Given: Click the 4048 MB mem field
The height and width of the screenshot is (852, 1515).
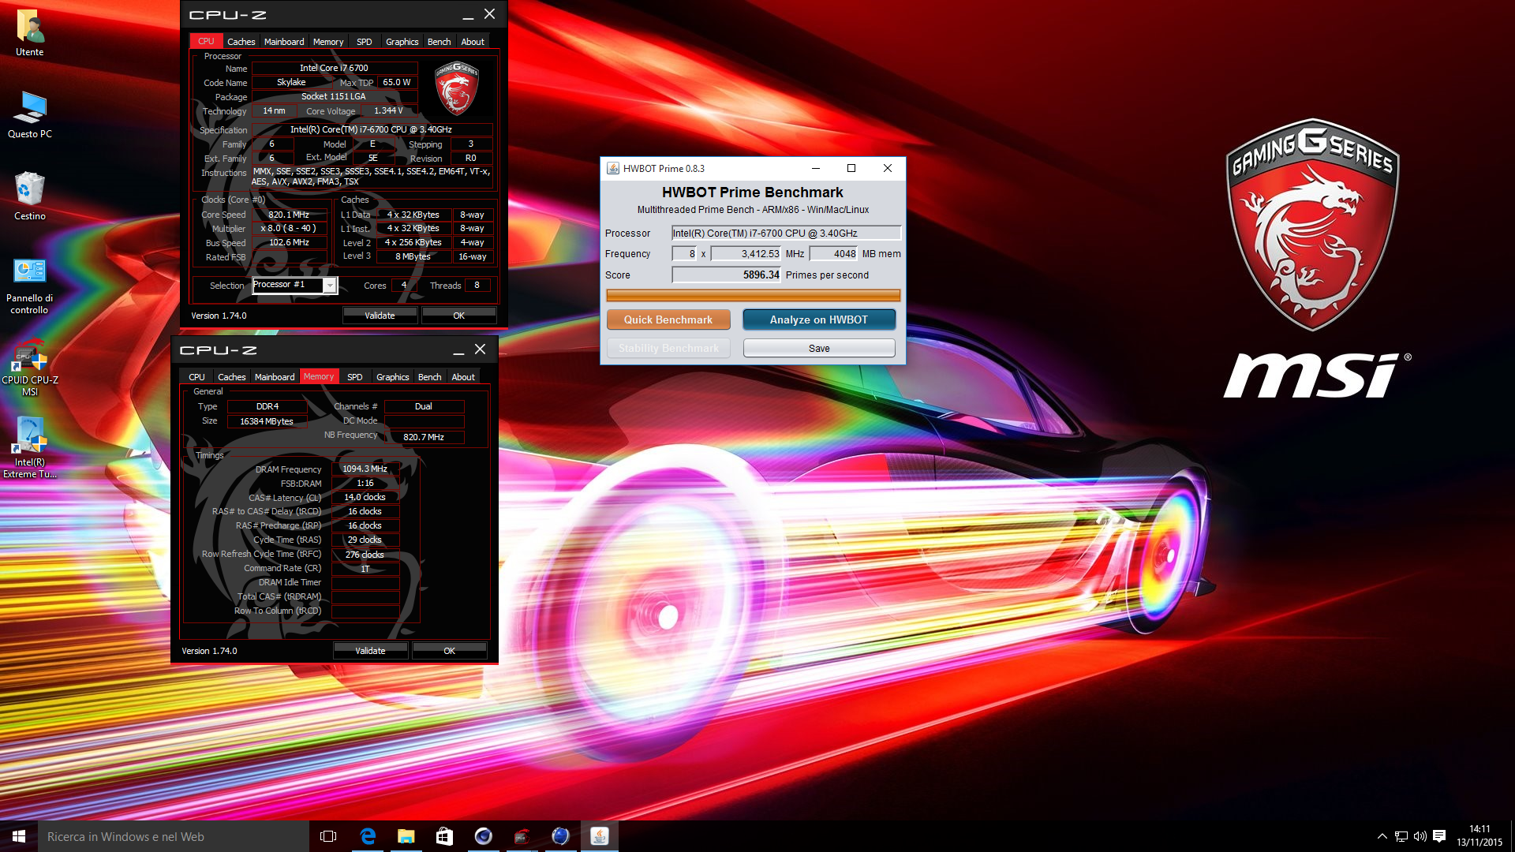Looking at the screenshot, I should tap(833, 253).
